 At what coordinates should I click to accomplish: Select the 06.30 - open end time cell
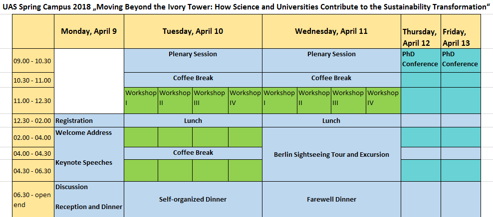click(33, 199)
